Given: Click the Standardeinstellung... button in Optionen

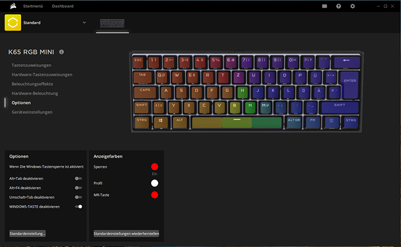Looking at the screenshot, I should point(27,233).
